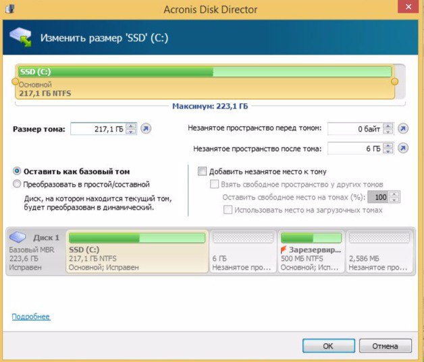Click the SSD (C:) usage bar at top

click(x=205, y=72)
